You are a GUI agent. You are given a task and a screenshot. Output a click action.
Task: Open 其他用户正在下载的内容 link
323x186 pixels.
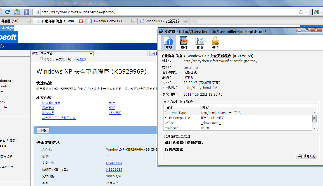tap(59, 118)
